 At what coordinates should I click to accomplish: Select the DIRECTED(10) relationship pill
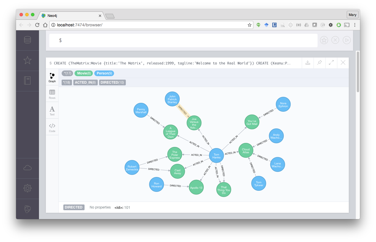112,82
